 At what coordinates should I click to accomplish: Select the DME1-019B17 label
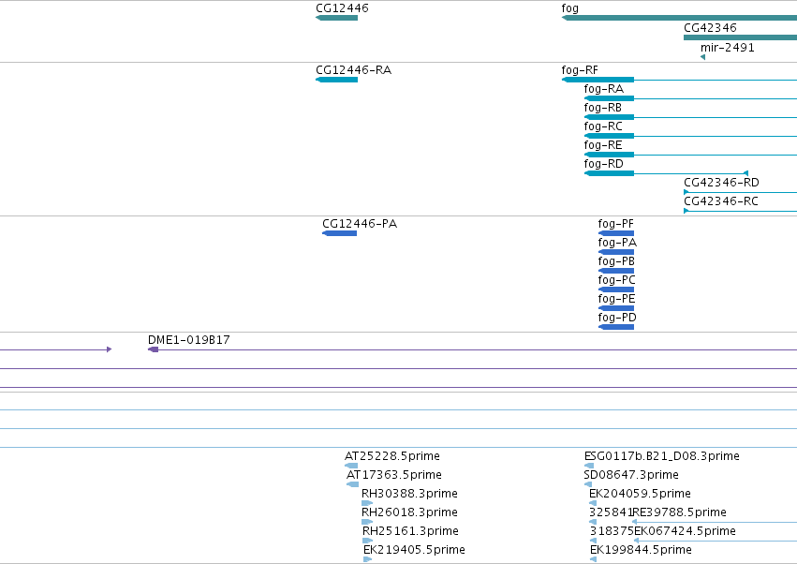pyautogui.click(x=188, y=340)
